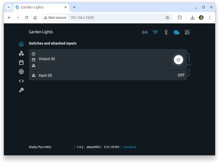Click the Cloud connection toggle icon

tap(176, 32)
